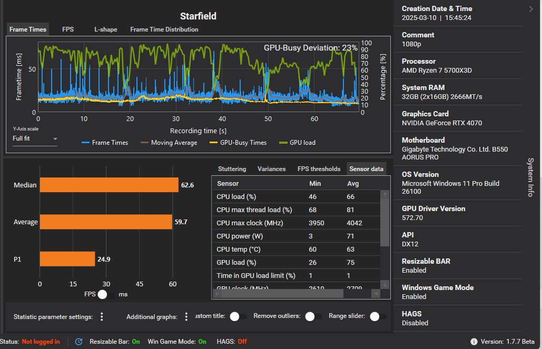This screenshot has height=349, width=542.
Task: Select CPU max clock (MHz) row
Action: coord(296,223)
